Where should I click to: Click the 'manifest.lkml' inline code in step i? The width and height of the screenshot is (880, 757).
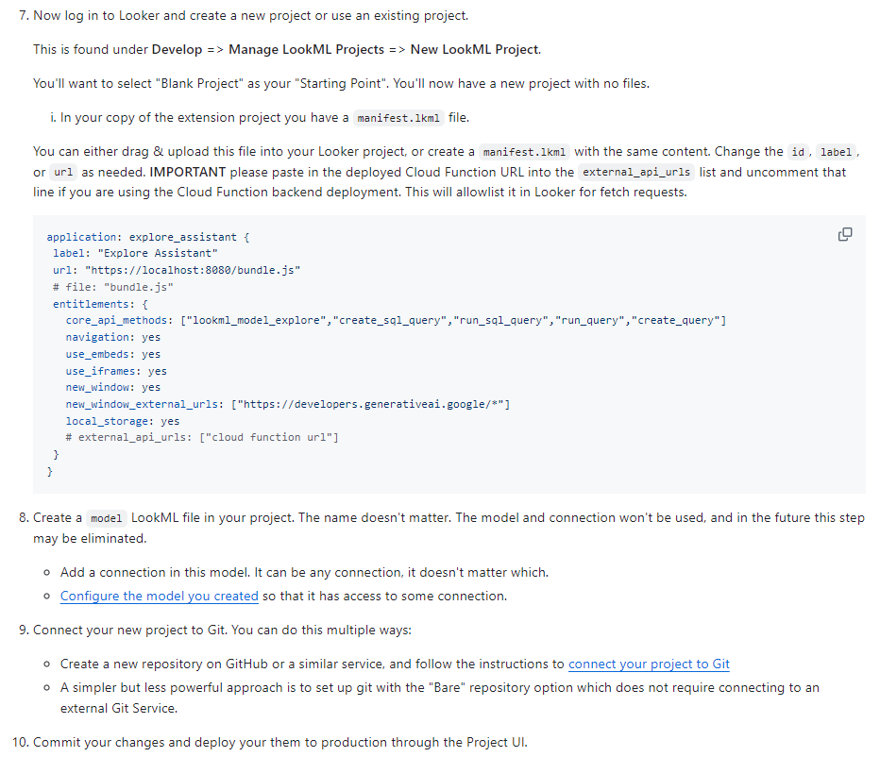(398, 118)
